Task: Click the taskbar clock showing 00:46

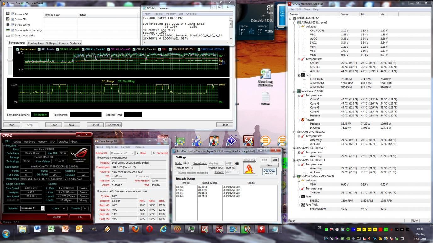Action: pyautogui.click(x=420, y=229)
